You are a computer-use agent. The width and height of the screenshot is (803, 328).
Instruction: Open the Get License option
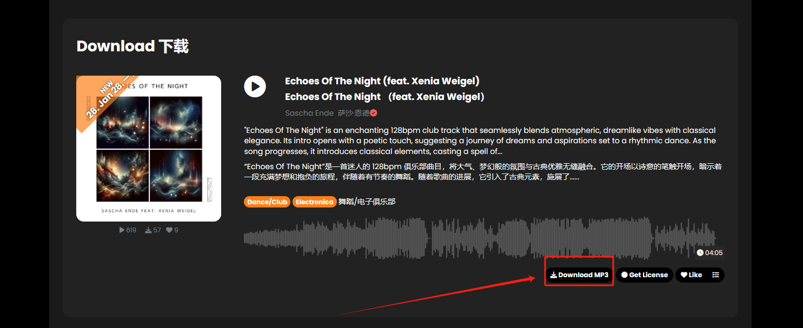coord(645,275)
